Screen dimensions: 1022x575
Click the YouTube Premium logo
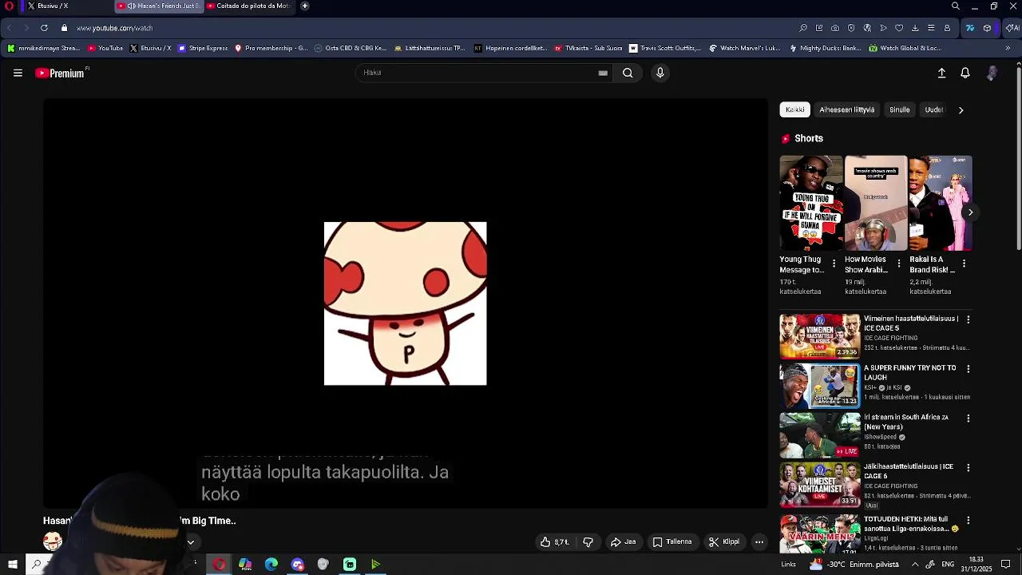click(61, 73)
